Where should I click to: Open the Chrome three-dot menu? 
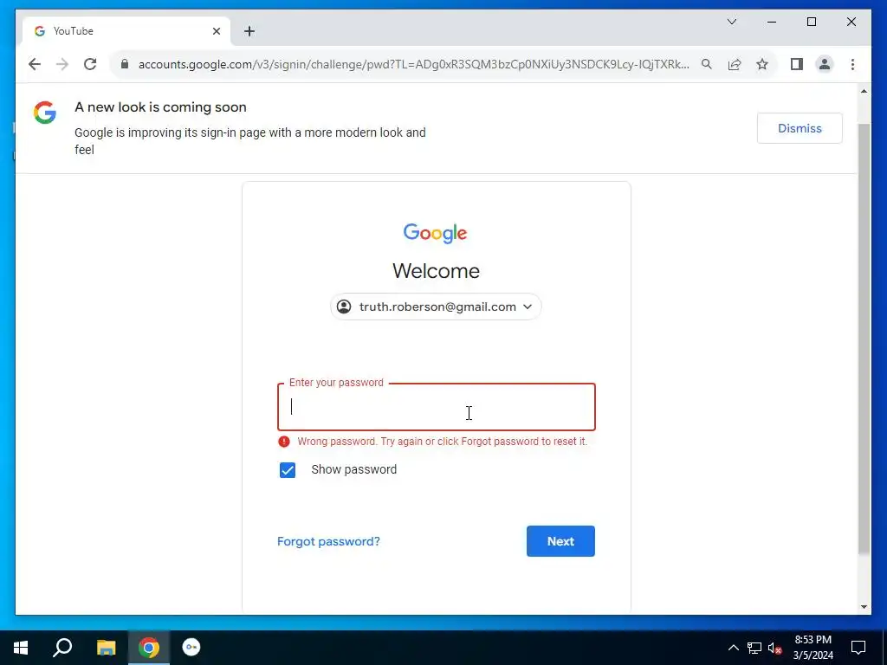point(852,64)
